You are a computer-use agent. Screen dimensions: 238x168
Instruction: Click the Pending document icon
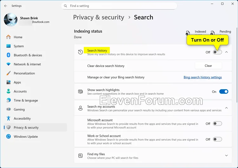(x=213, y=33)
